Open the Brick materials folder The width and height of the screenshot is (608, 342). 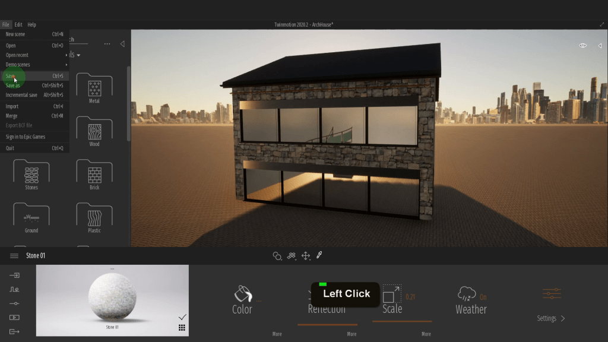(94, 175)
